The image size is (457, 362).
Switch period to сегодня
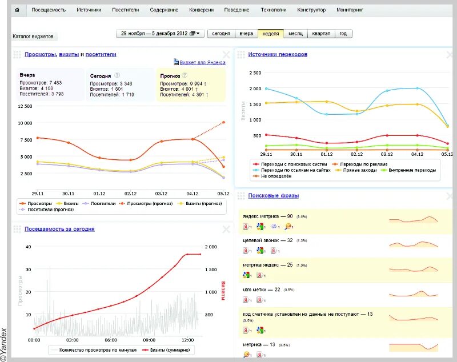click(221, 34)
